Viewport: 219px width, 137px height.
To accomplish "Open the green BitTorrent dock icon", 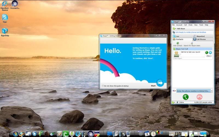I will point(66,134).
